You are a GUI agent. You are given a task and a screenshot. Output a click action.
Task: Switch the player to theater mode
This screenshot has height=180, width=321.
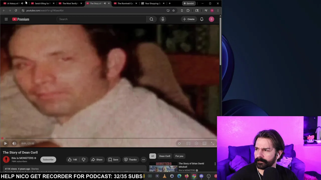pyautogui.click(x=204, y=143)
